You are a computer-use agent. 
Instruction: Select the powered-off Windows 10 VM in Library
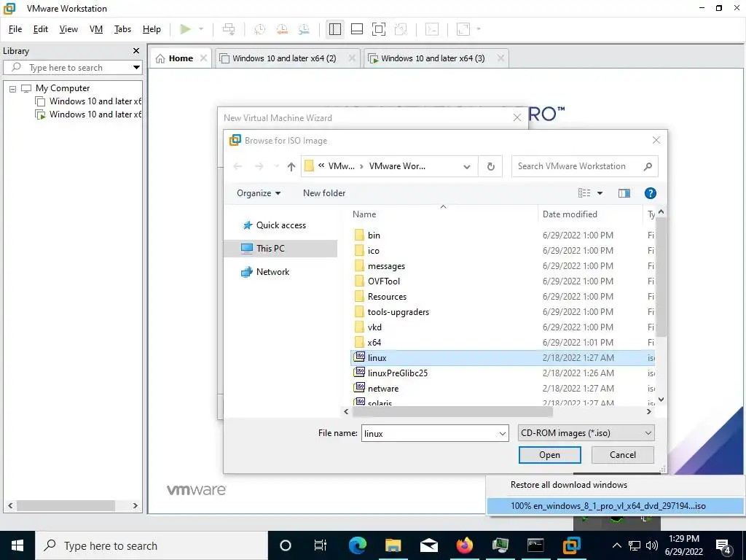(89, 101)
